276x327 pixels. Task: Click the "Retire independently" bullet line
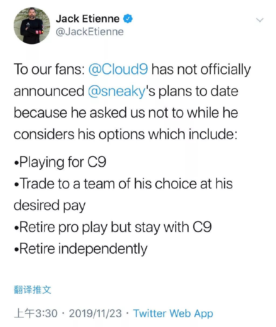(x=81, y=249)
